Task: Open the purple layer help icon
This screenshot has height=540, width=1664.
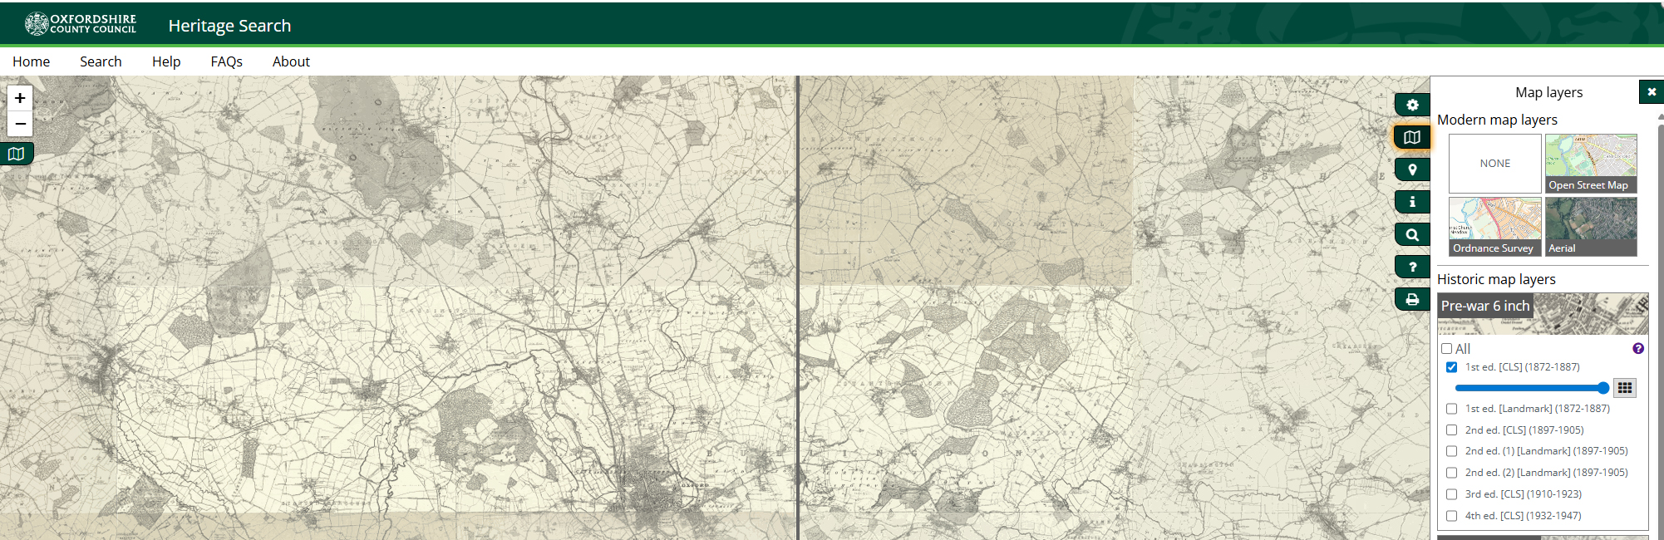Action: (x=1637, y=349)
